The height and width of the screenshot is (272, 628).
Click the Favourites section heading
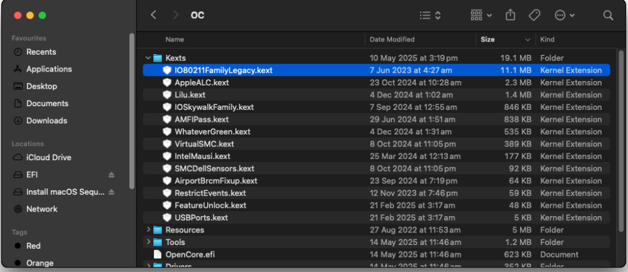pyautogui.click(x=29, y=38)
